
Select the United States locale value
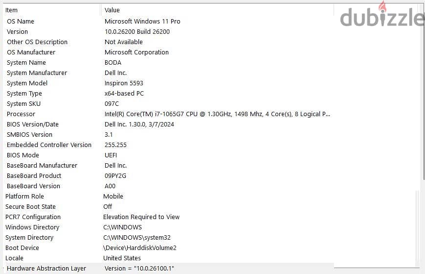pos(122,258)
